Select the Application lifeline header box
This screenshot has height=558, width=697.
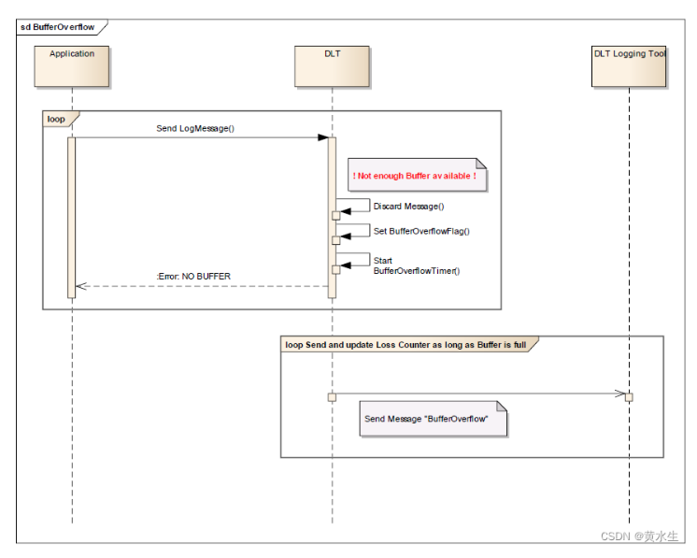pyautogui.click(x=72, y=64)
